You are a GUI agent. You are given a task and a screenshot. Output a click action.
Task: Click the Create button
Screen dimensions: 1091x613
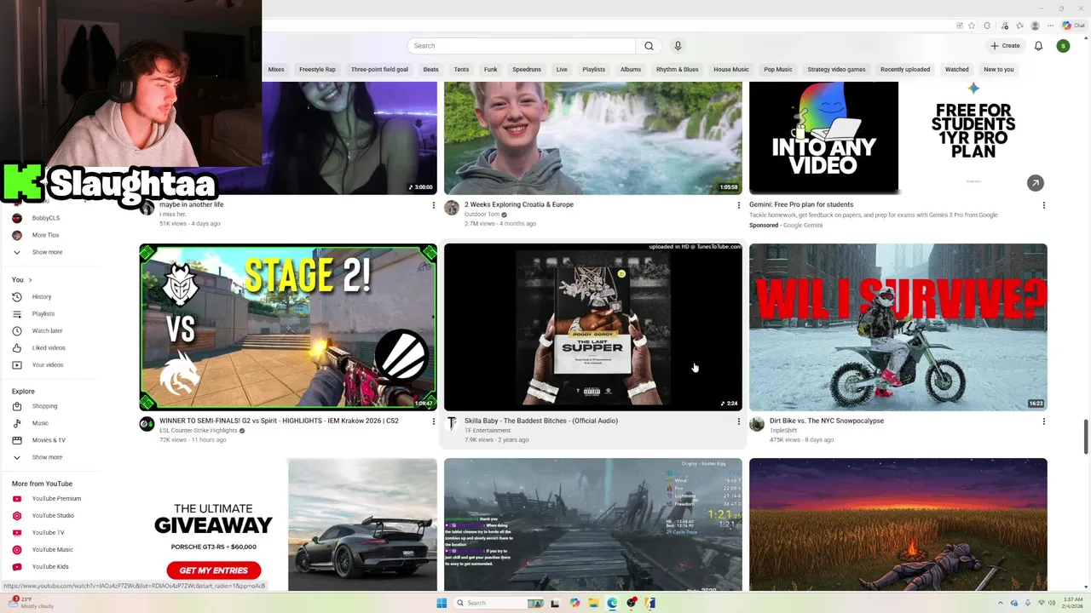point(1005,46)
